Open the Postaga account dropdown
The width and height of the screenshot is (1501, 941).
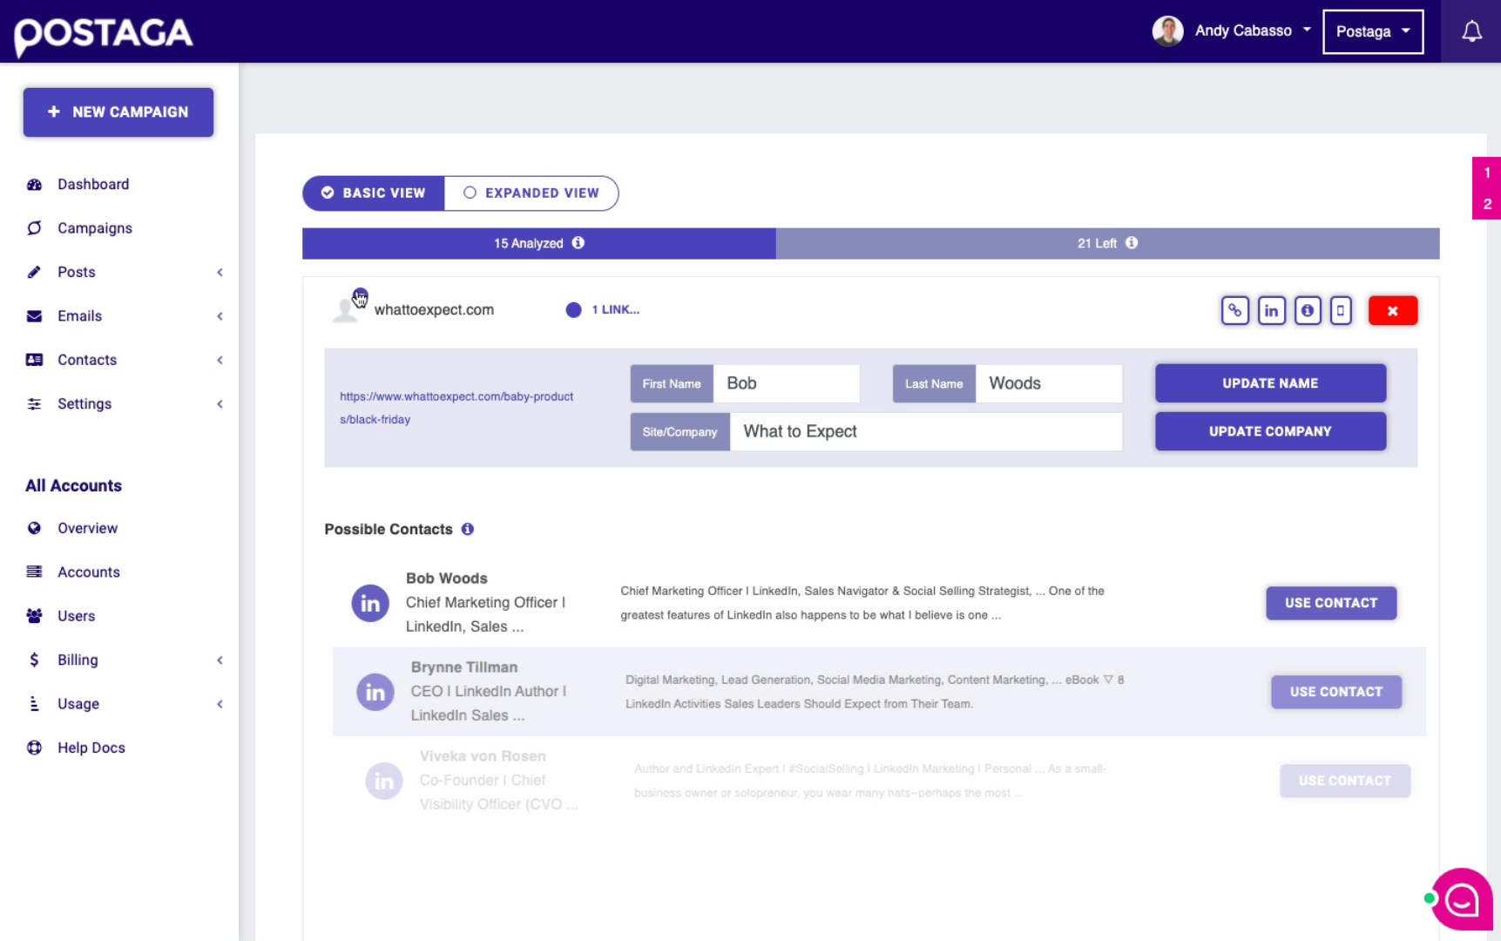pos(1372,31)
